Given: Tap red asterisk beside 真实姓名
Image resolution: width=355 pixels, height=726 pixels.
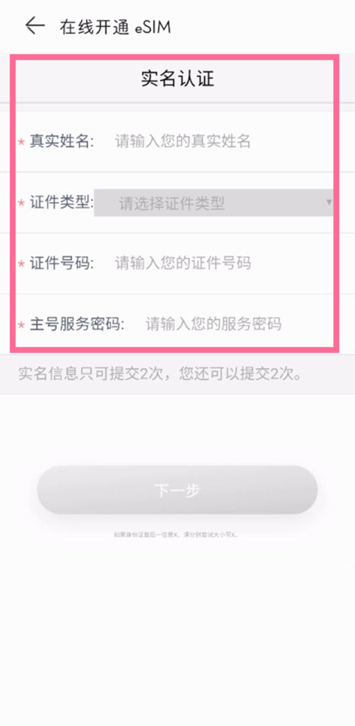Looking at the screenshot, I should 21,143.
